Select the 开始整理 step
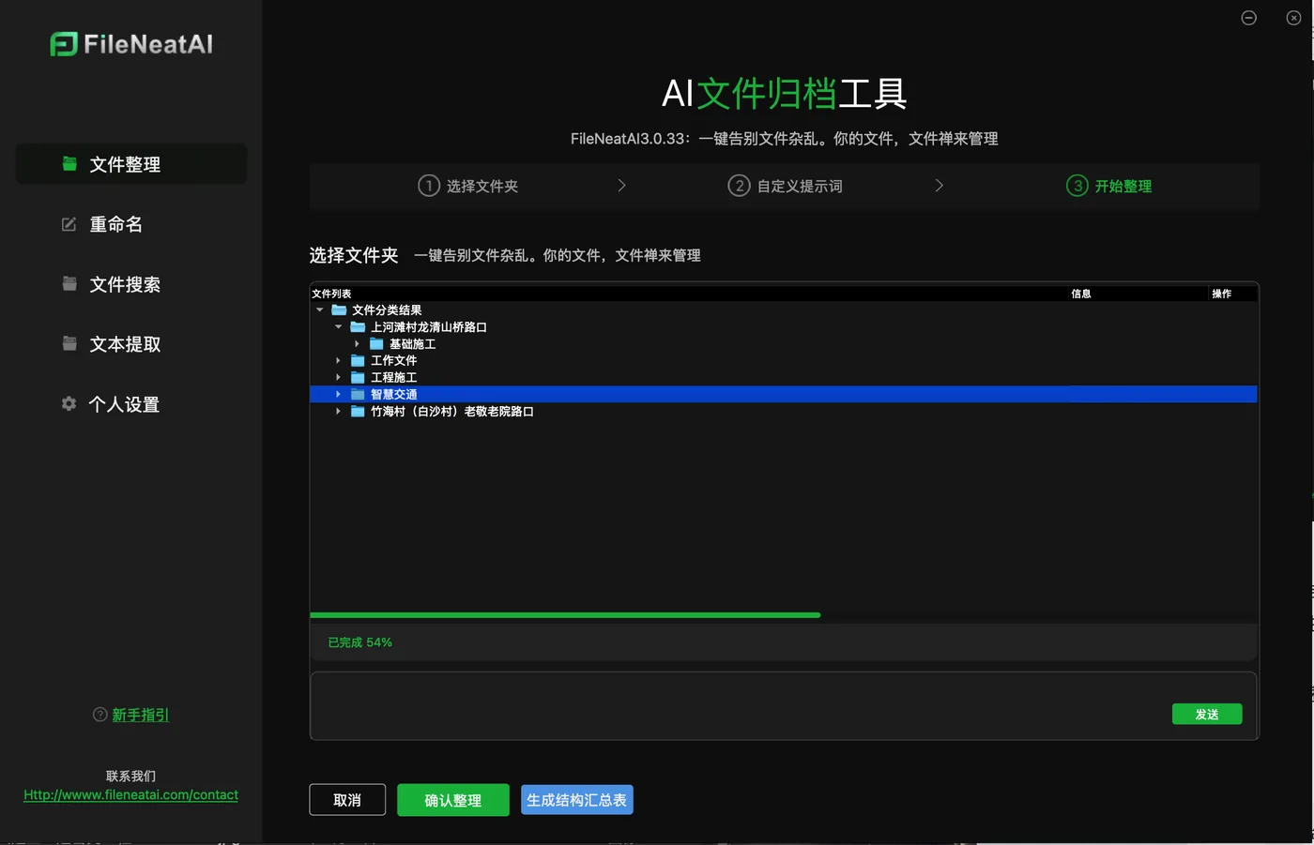The height and width of the screenshot is (845, 1314). coord(1109,186)
